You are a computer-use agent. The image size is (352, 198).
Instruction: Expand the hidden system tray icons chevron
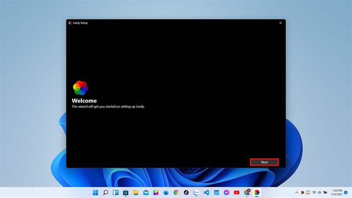297,192
